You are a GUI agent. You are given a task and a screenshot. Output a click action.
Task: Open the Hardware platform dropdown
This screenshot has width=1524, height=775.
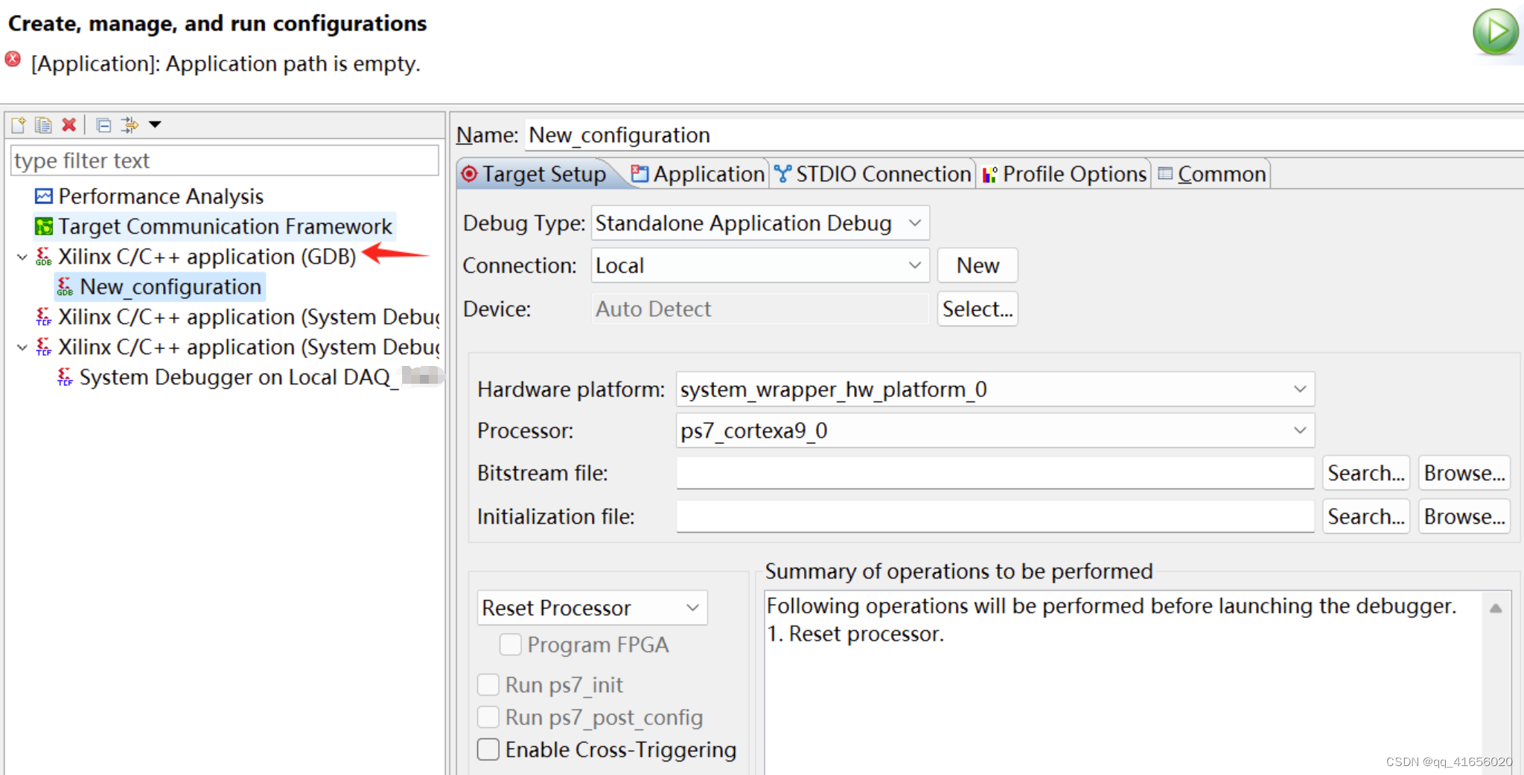(1300, 388)
